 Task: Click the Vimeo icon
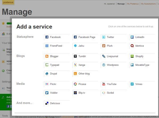[132, 84]
